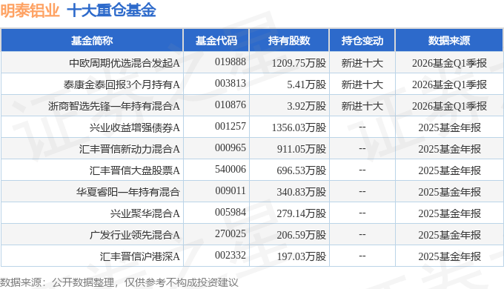Click 新进十大 in the 泰康金泰回报 row
The width and height of the screenshot is (504, 289).
tap(362, 84)
